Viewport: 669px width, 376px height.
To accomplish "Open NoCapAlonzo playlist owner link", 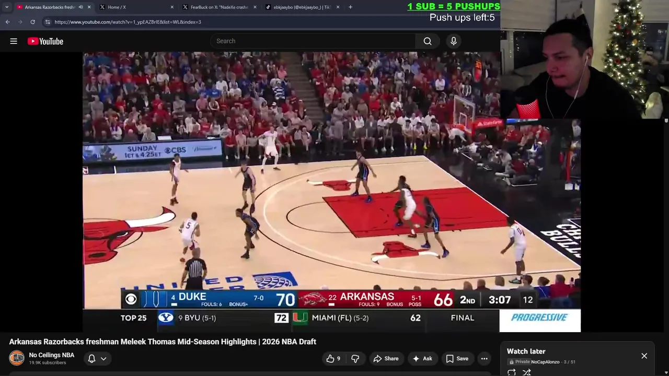I will [545, 362].
